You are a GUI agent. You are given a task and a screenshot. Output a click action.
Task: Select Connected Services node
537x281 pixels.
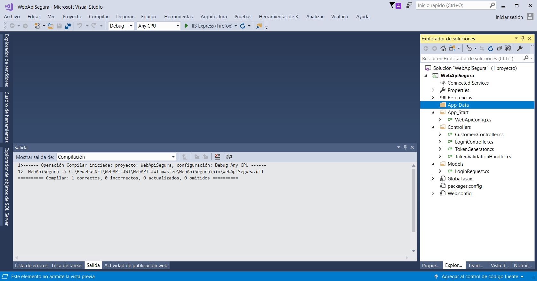click(468, 83)
